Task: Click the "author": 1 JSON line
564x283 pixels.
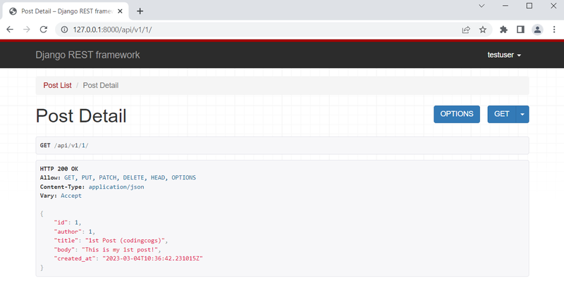Action: [x=75, y=232]
